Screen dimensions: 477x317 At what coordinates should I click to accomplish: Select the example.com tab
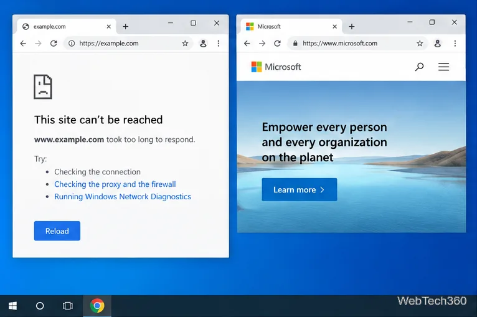66,27
